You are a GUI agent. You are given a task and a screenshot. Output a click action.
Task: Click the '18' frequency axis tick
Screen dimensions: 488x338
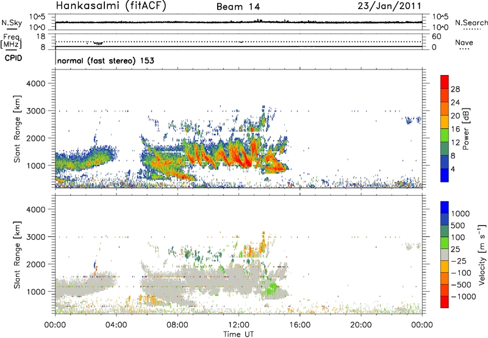[x=41, y=37]
